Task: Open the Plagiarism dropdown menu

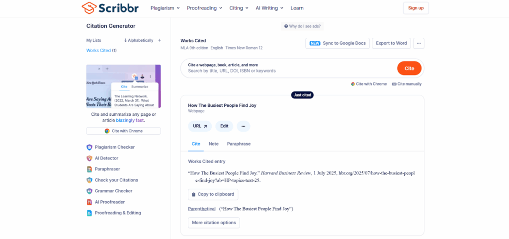Action: coord(165,8)
